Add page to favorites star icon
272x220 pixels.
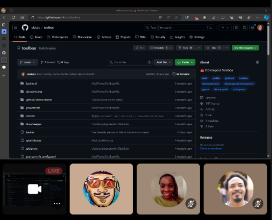pyautogui.click(x=177, y=17)
